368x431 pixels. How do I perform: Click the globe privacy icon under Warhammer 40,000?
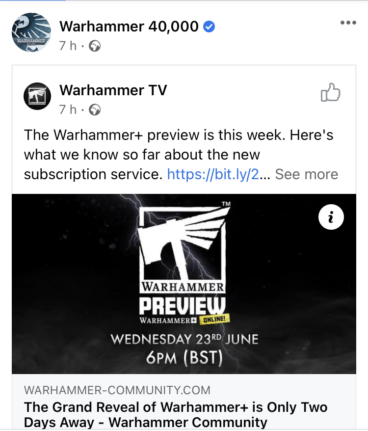click(95, 46)
